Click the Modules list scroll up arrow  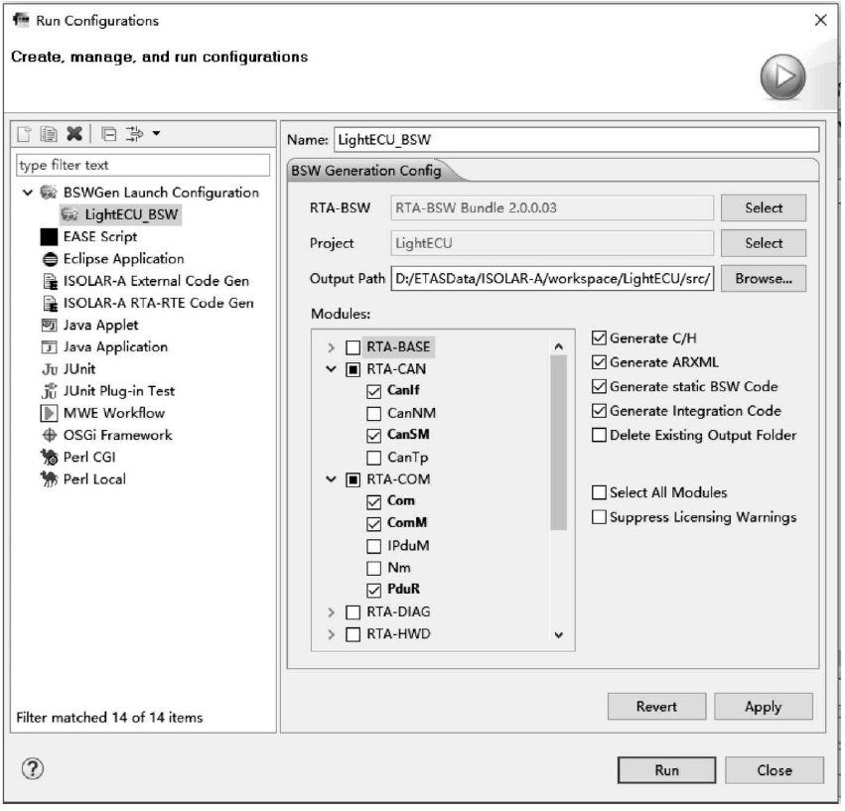click(x=560, y=348)
